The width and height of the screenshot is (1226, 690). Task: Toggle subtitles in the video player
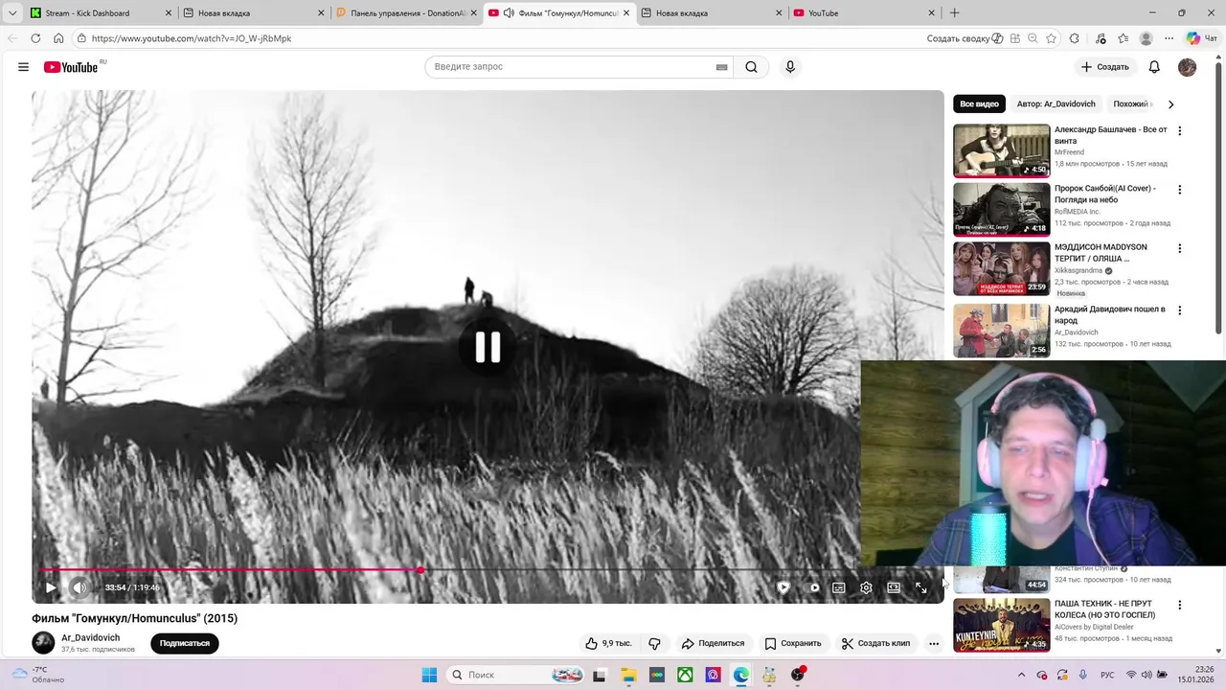click(839, 587)
